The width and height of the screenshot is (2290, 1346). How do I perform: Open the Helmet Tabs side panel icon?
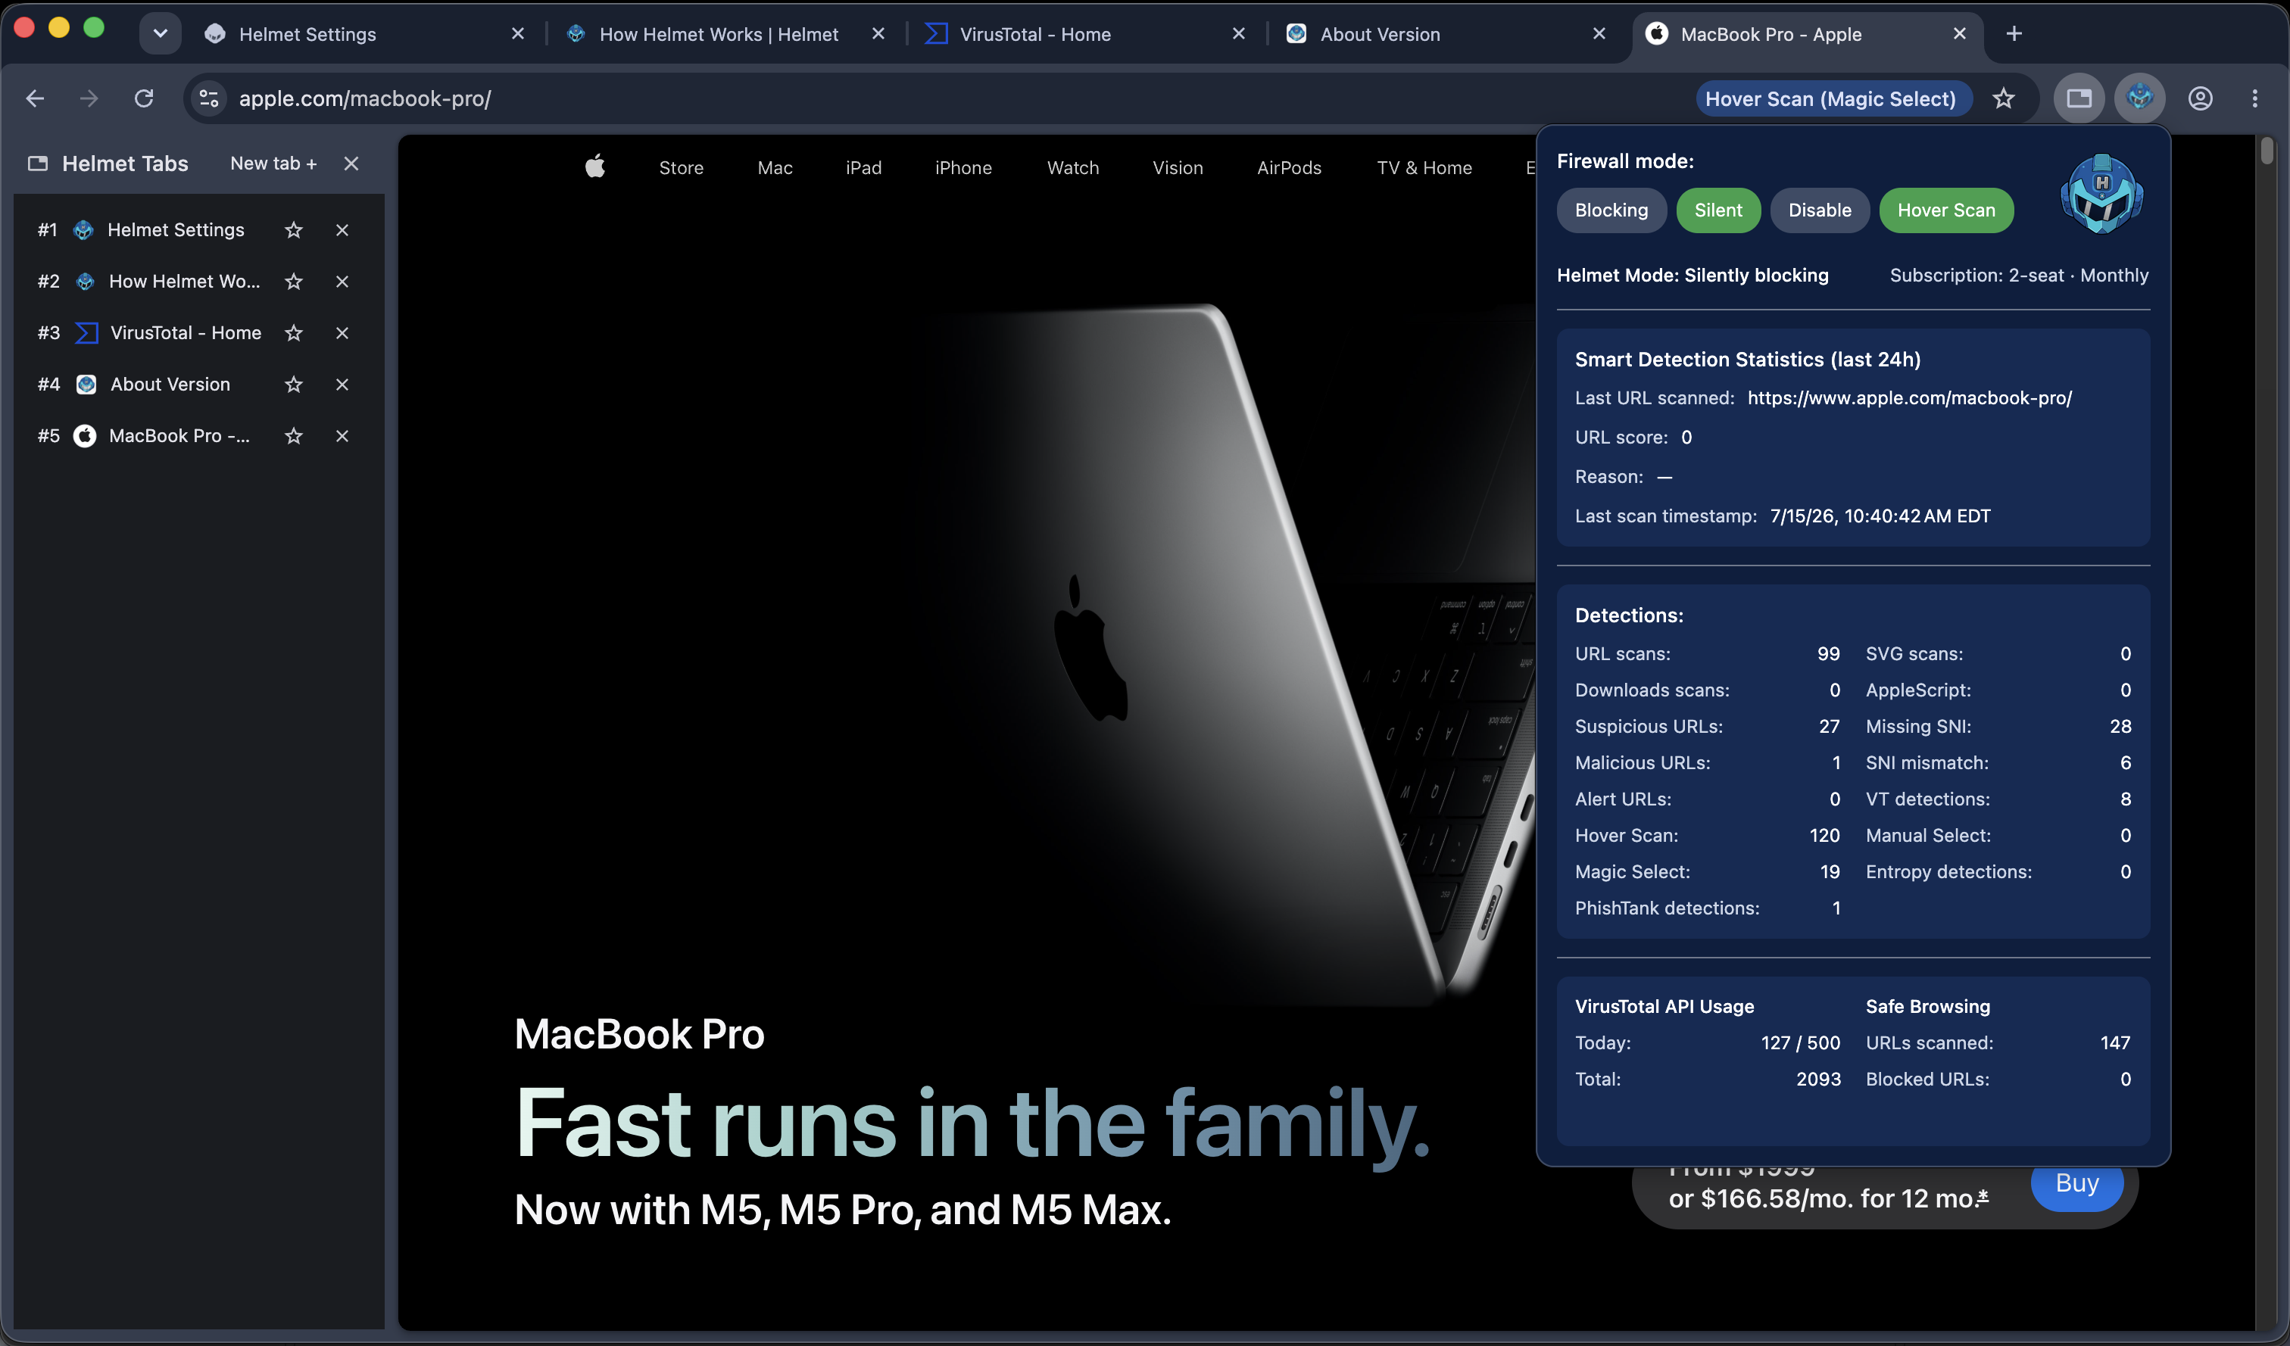coord(2079,98)
